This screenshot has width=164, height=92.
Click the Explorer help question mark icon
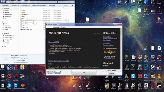[73, 5]
